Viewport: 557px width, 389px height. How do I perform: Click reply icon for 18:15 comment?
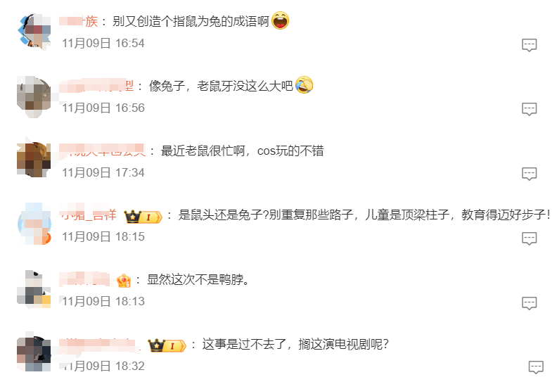[529, 238]
